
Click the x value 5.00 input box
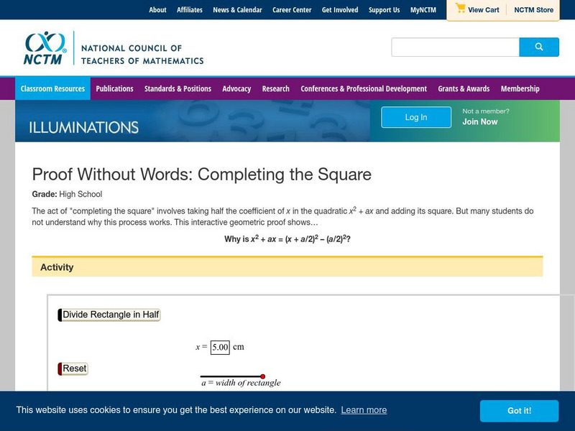tap(220, 347)
